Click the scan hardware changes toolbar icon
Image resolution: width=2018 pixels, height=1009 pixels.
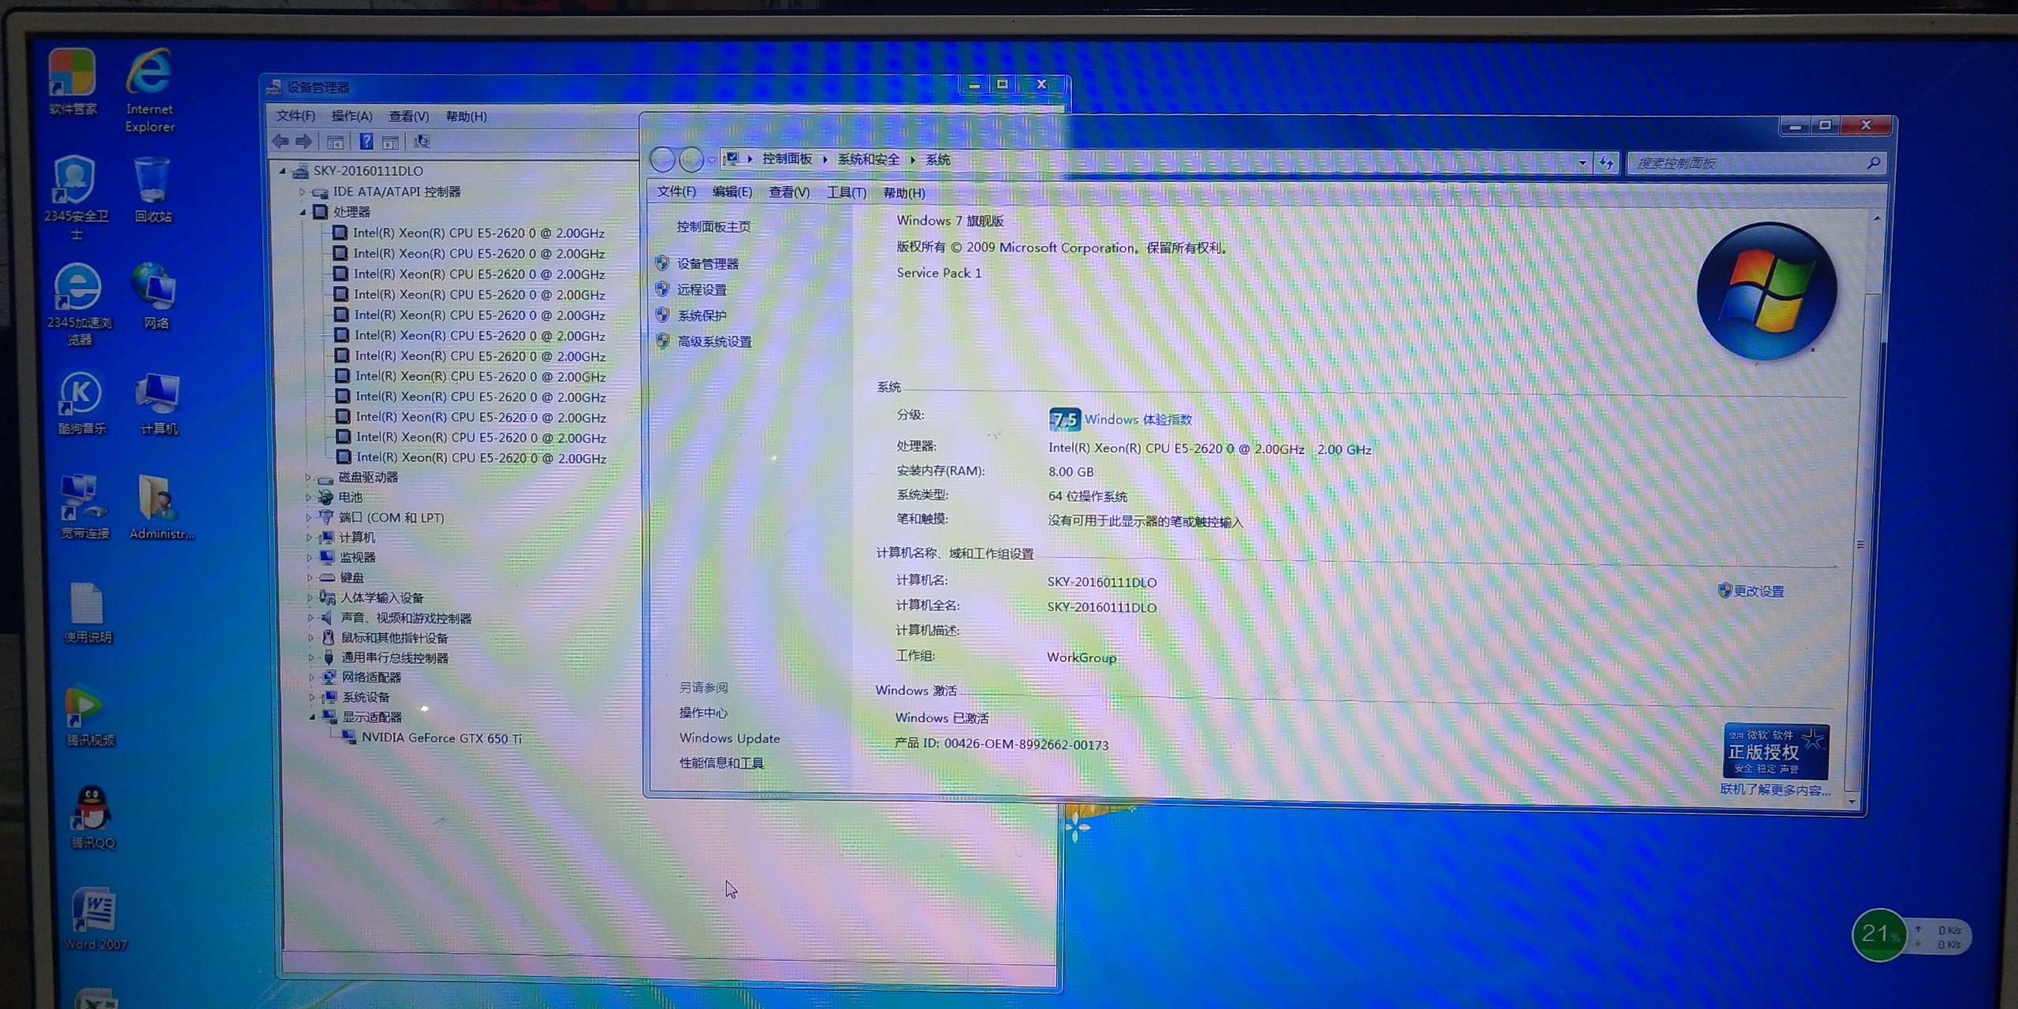[x=422, y=142]
